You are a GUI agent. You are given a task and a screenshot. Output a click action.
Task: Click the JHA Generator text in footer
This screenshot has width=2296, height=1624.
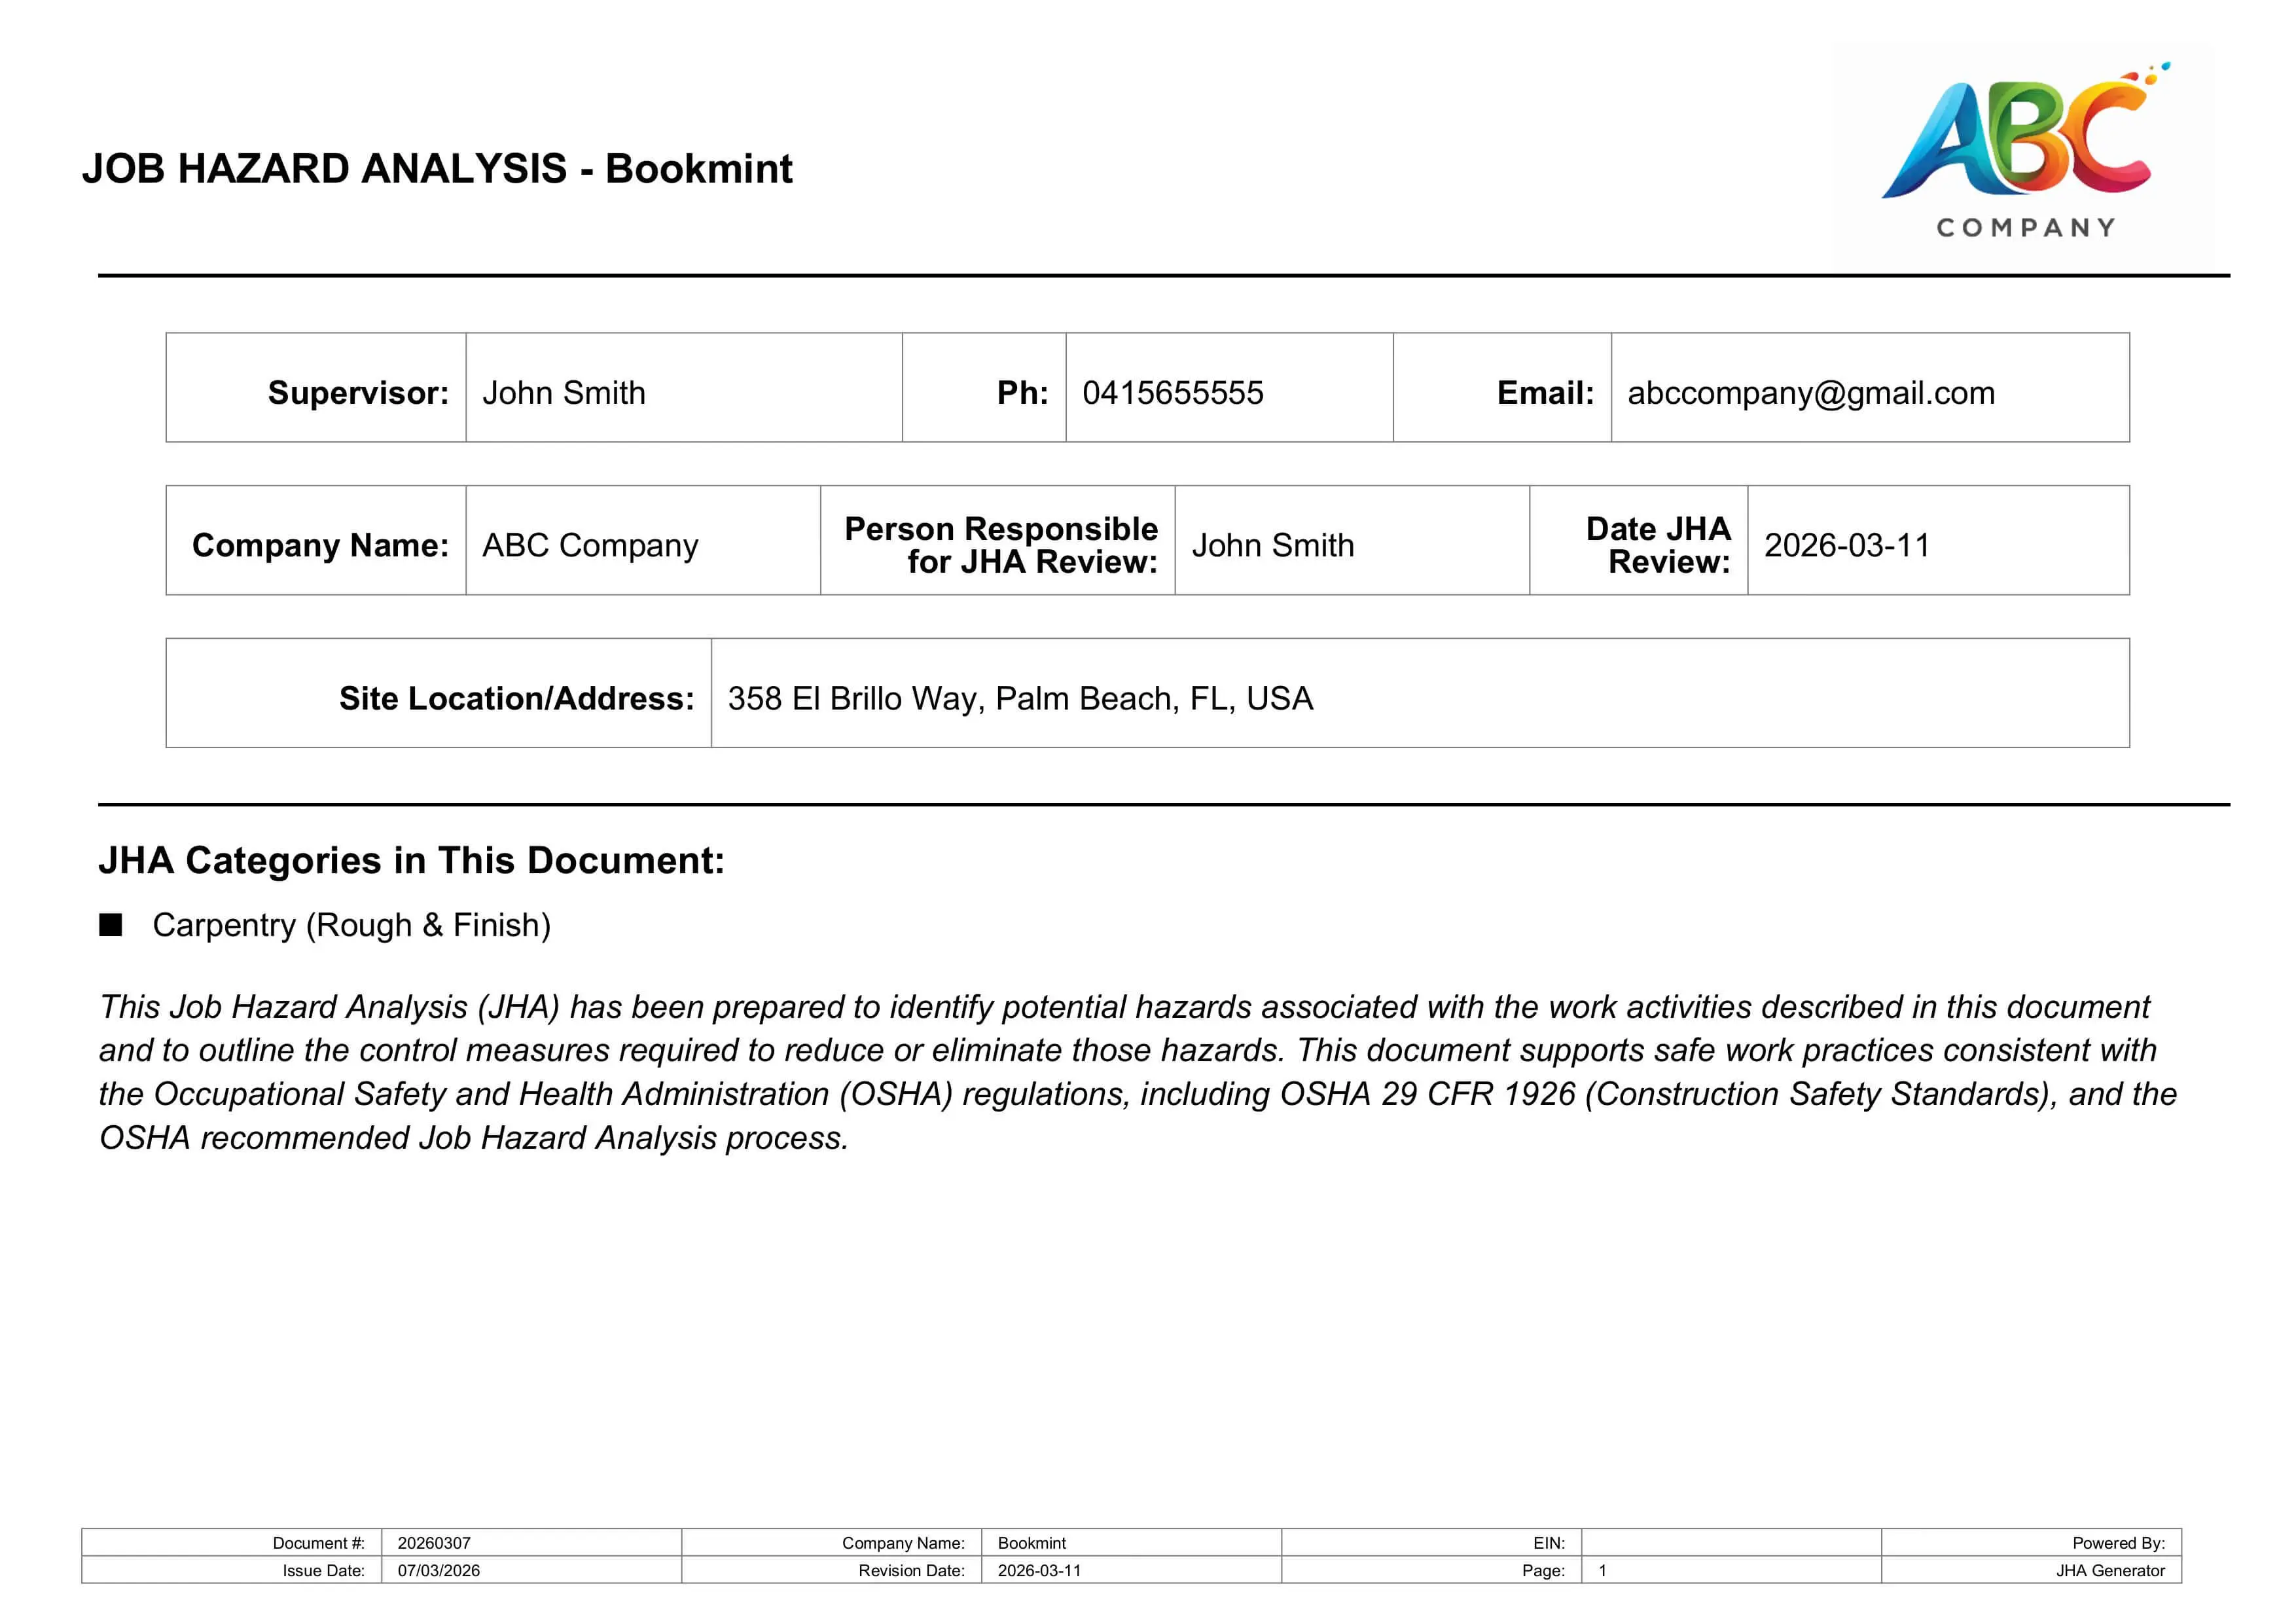coord(2110,1570)
